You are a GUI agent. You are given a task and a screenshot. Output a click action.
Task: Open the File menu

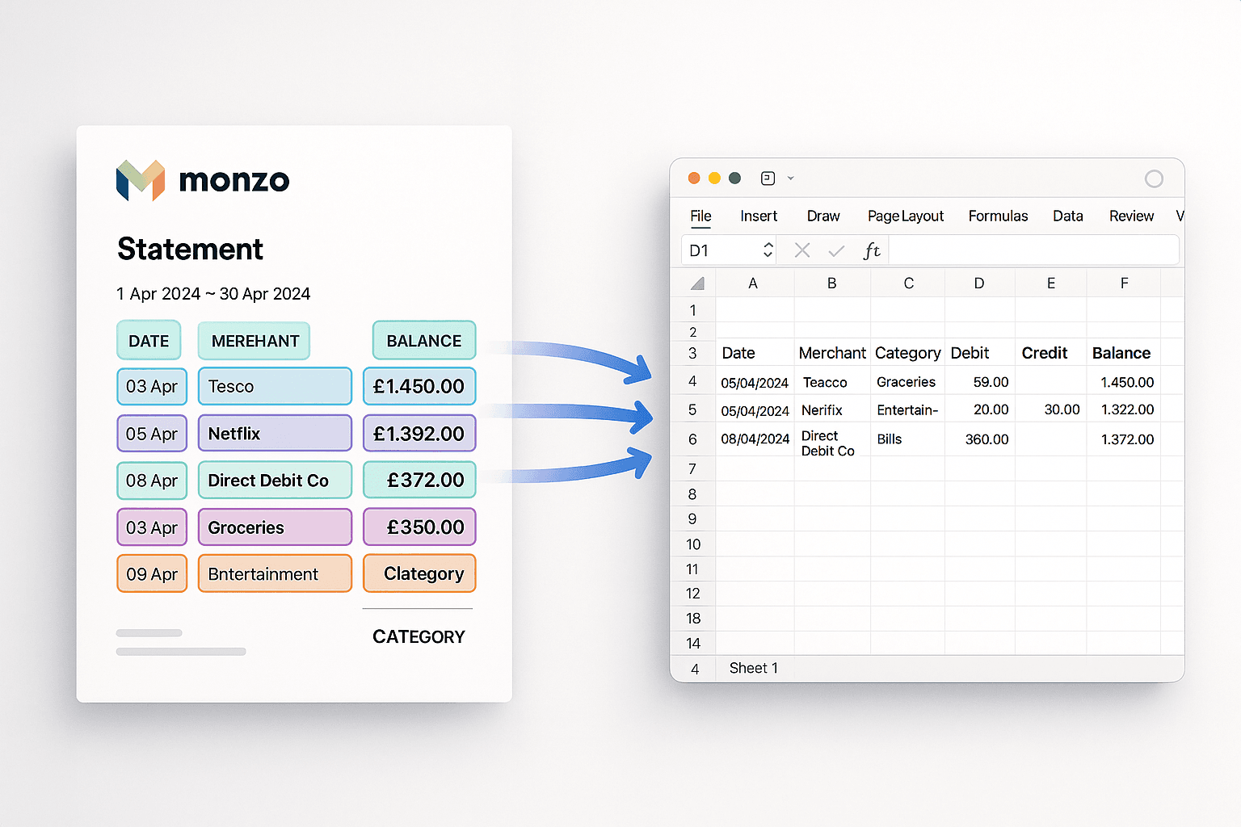(700, 216)
